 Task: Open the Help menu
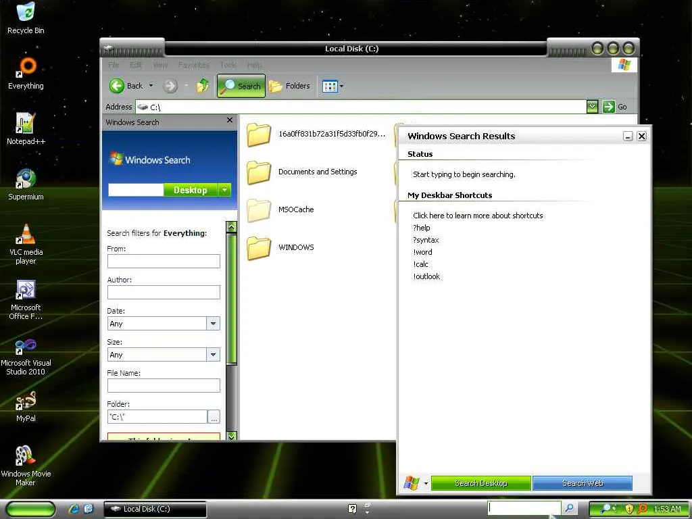pos(254,65)
